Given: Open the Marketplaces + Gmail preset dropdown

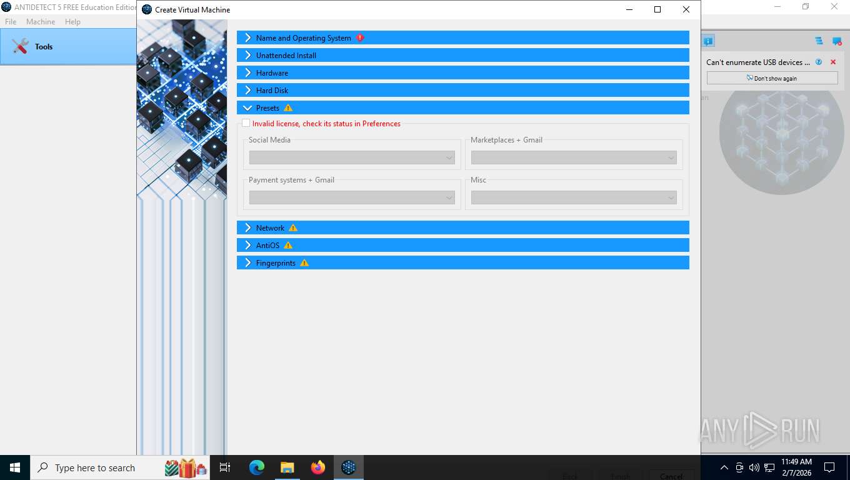Looking at the screenshot, I should click(x=574, y=157).
